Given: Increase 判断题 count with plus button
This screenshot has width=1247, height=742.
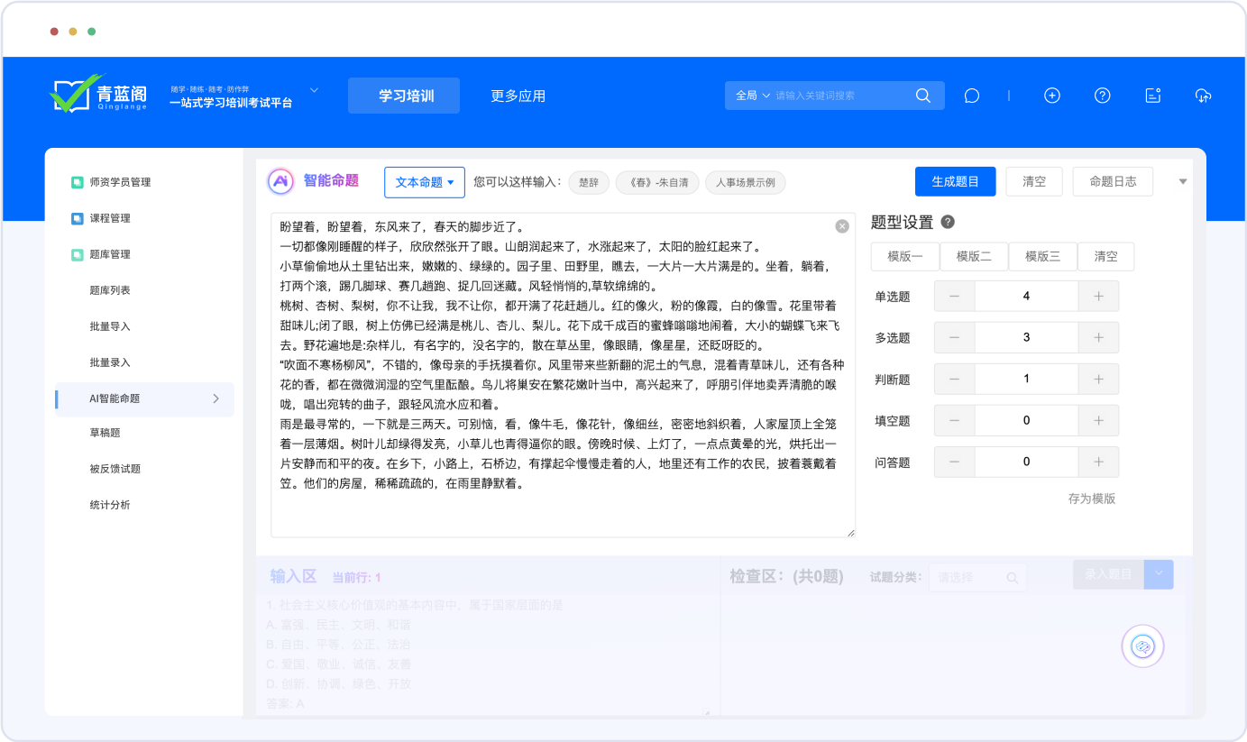Looking at the screenshot, I should click(x=1098, y=379).
